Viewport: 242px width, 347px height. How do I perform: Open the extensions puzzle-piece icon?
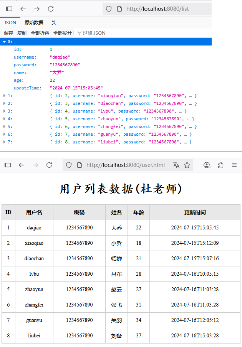point(220,165)
